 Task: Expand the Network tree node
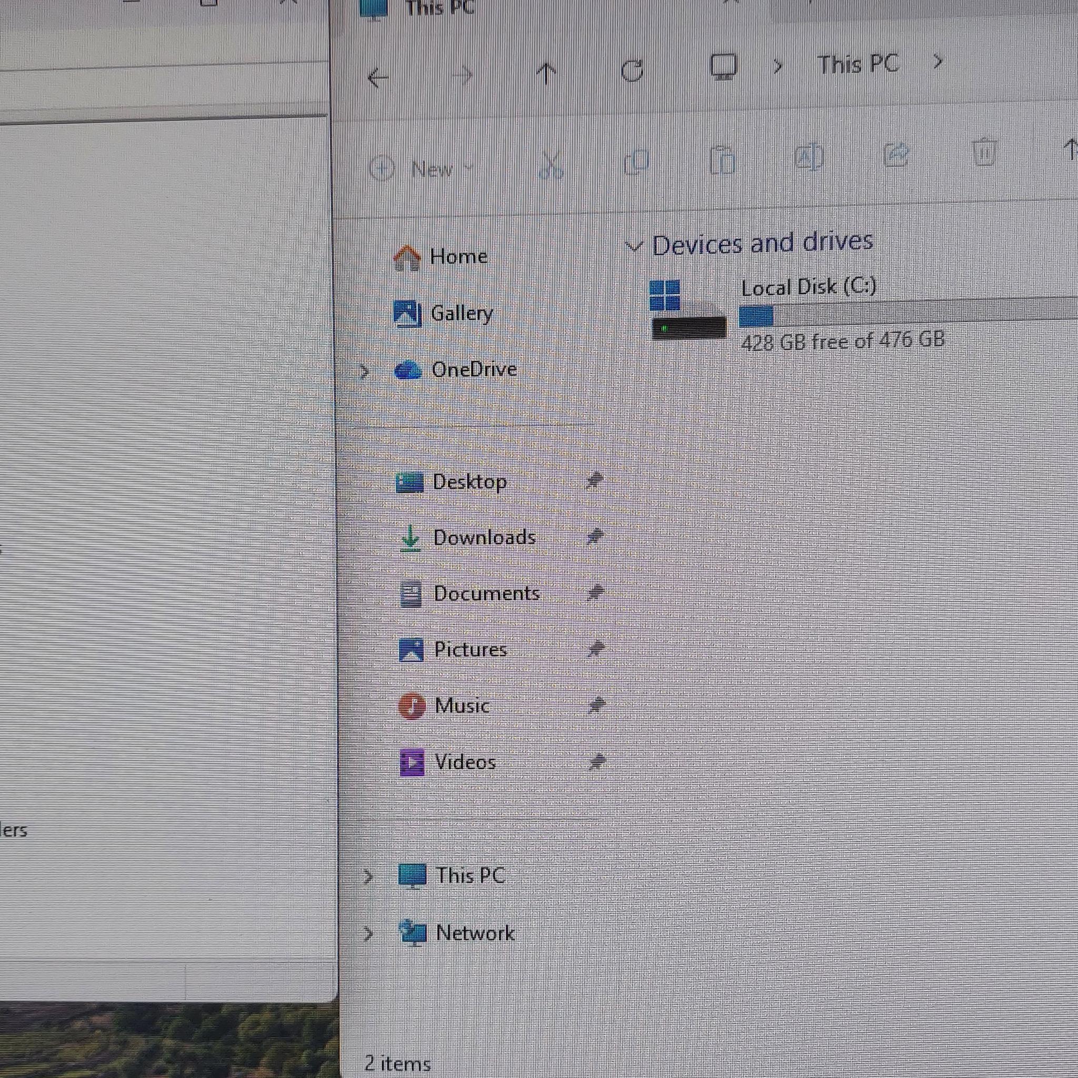tap(368, 933)
